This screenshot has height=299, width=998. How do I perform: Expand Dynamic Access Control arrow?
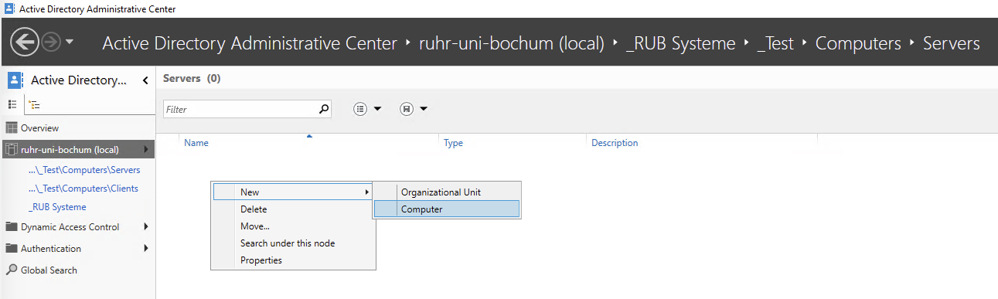click(145, 227)
